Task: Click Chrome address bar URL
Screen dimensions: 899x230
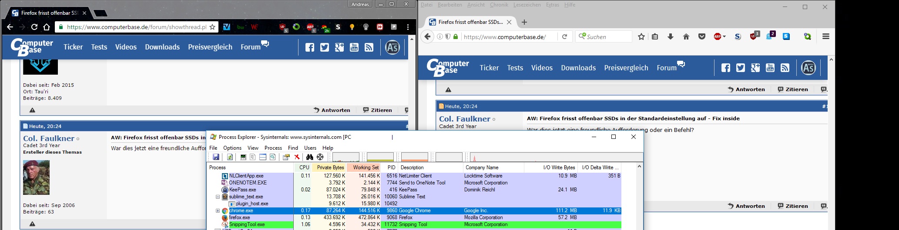Action: click(137, 27)
